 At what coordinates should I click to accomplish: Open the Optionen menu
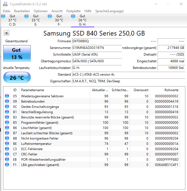pos(41,11)
